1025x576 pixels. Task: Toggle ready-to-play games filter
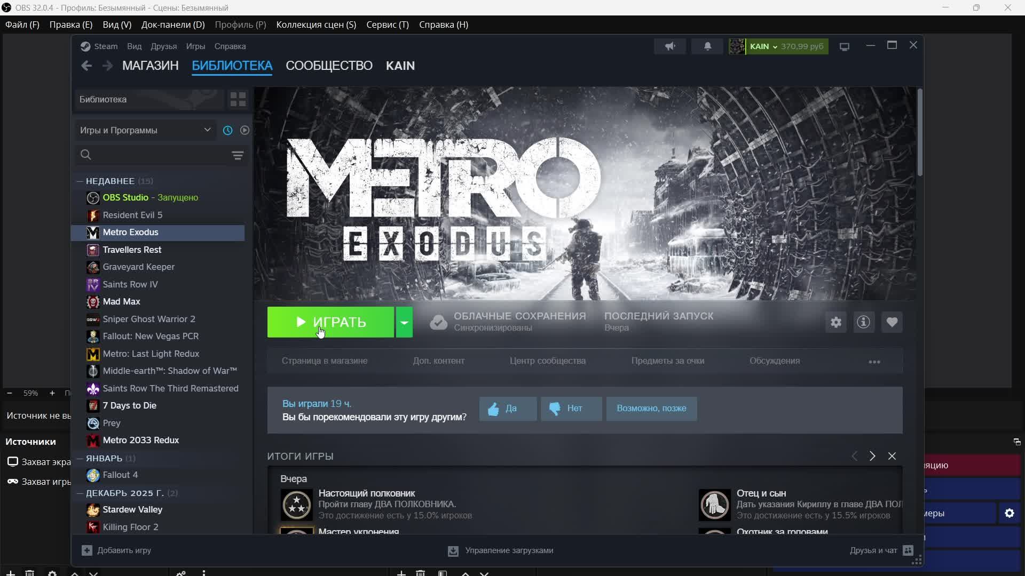pos(245,130)
